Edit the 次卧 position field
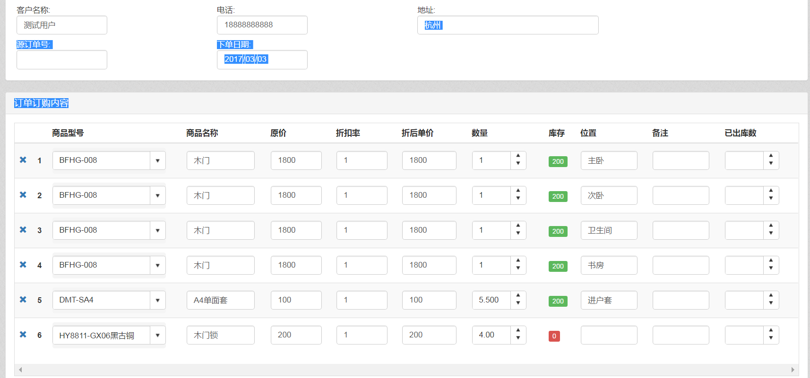Screen dimensions: 810x378 pos(609,195)
